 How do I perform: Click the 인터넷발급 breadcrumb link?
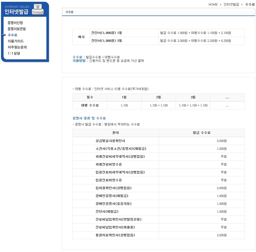click(231, 4)
